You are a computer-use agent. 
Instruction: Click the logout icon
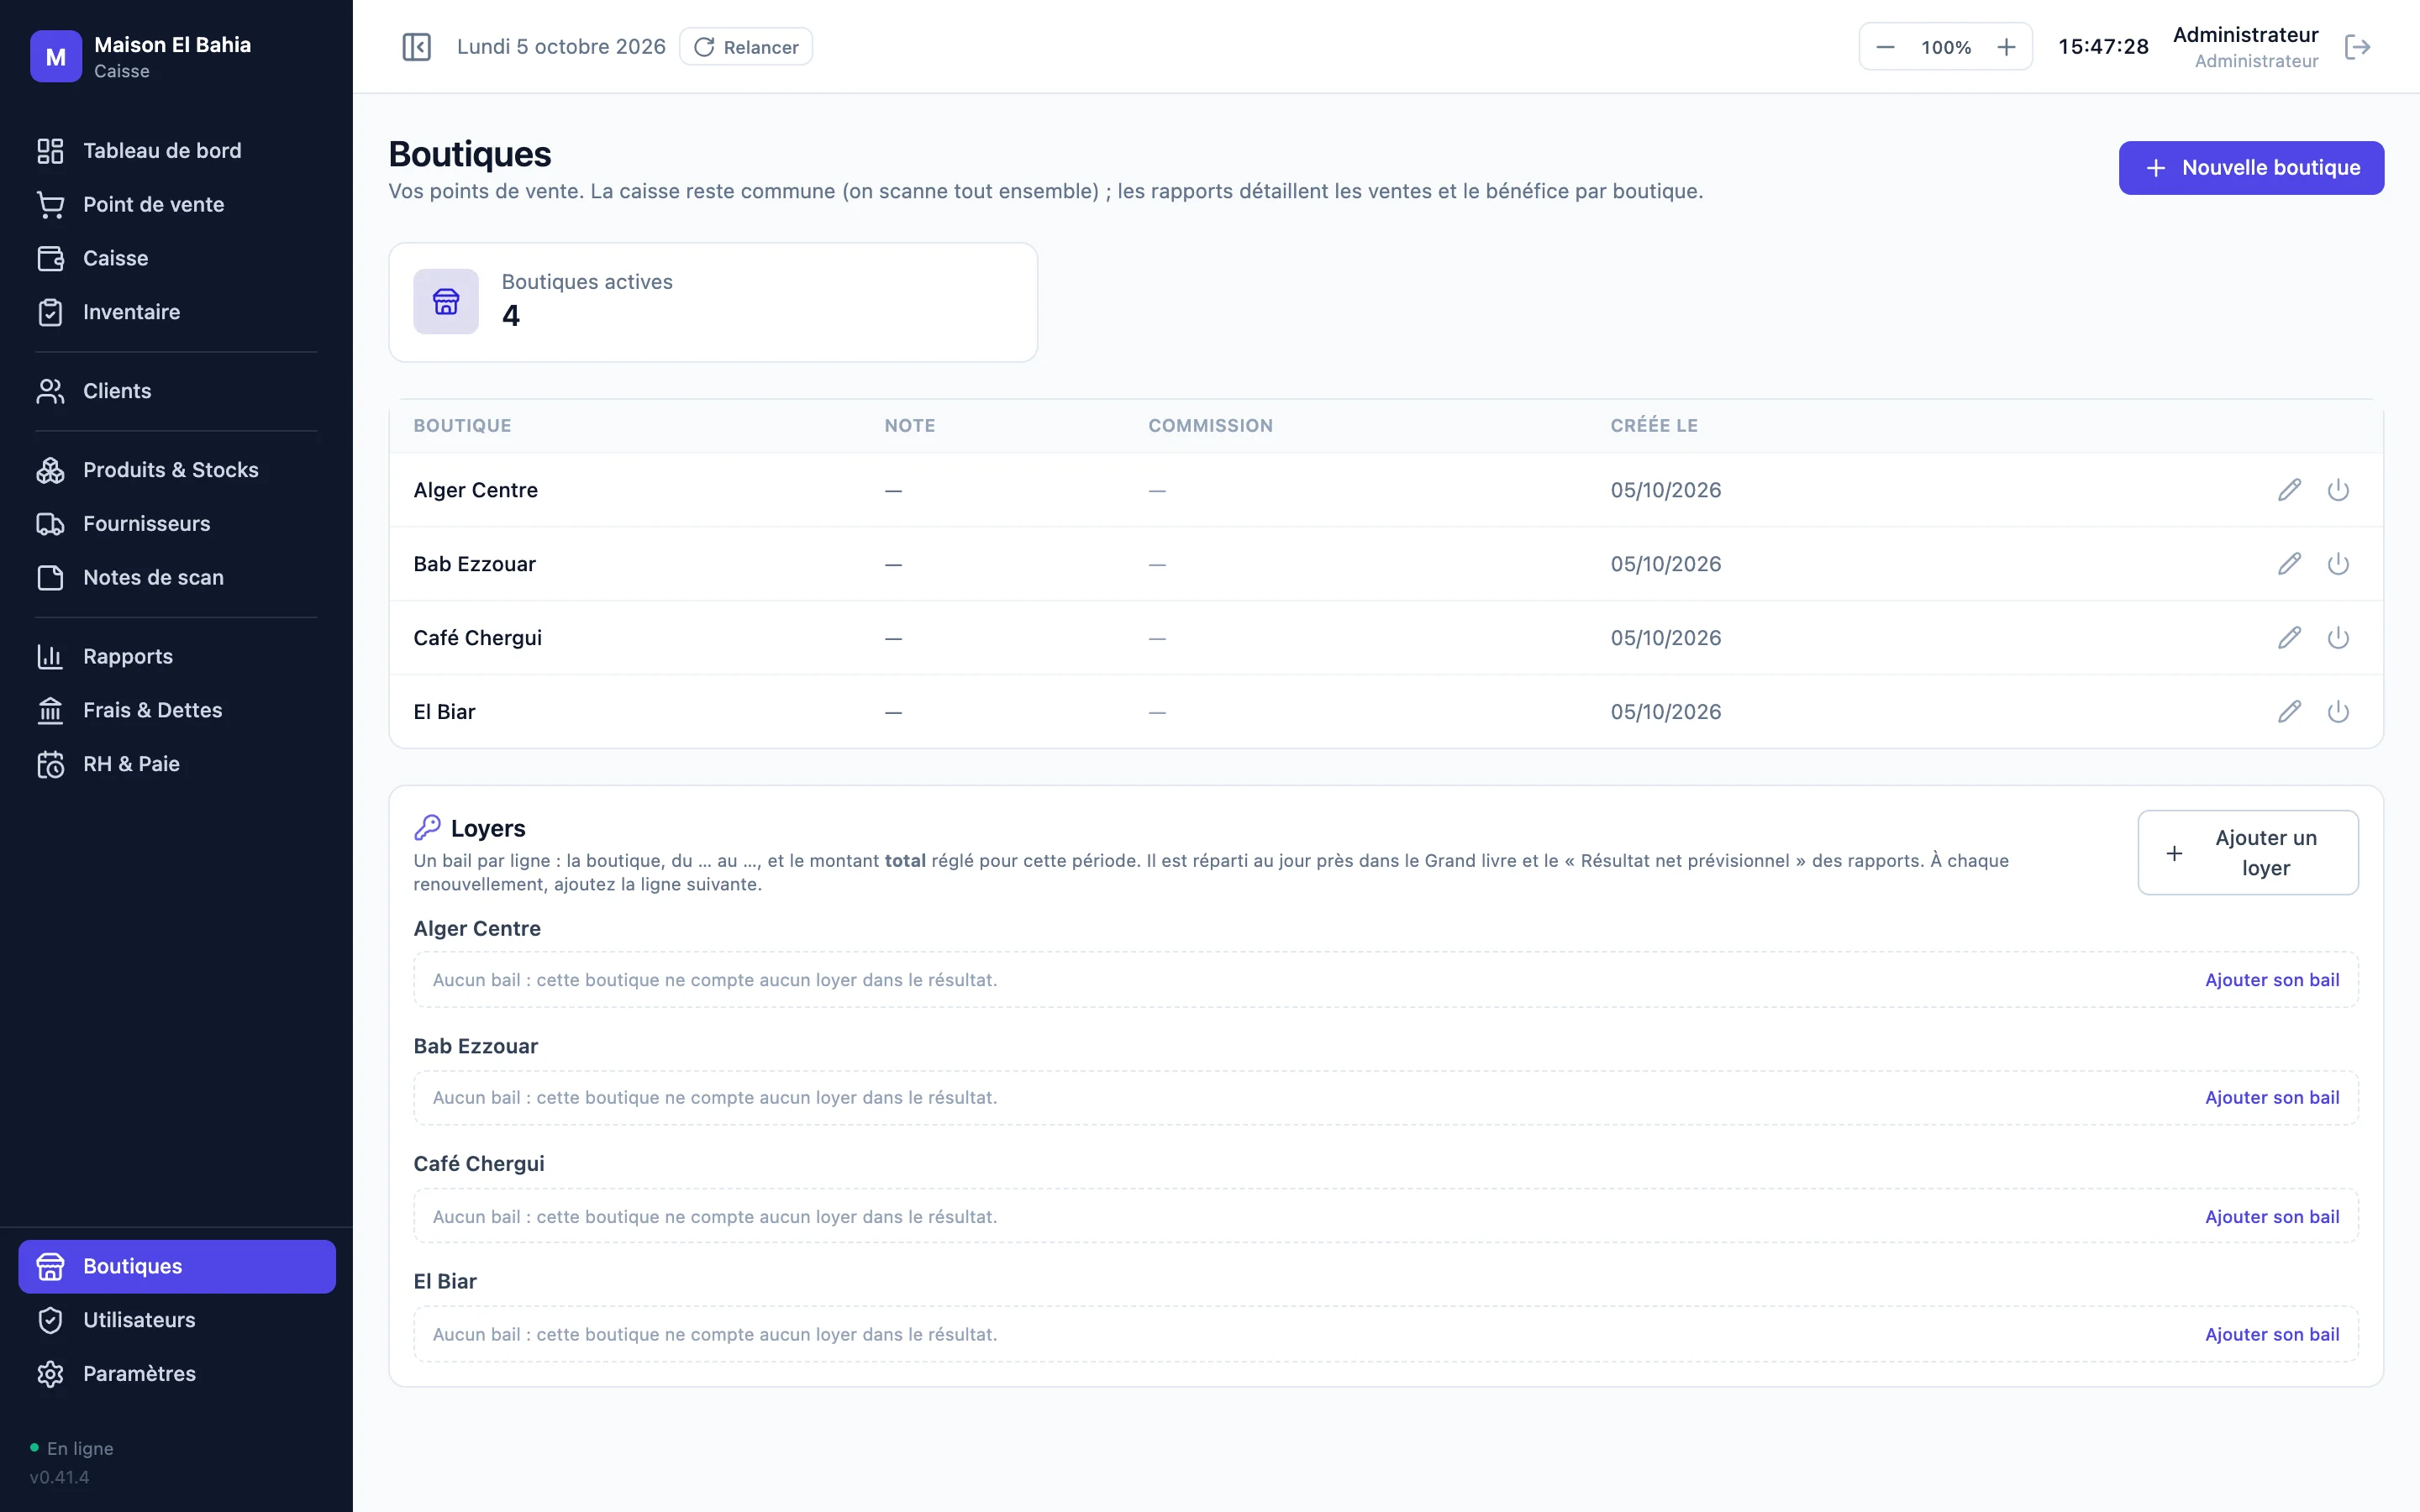(2358, 47)
